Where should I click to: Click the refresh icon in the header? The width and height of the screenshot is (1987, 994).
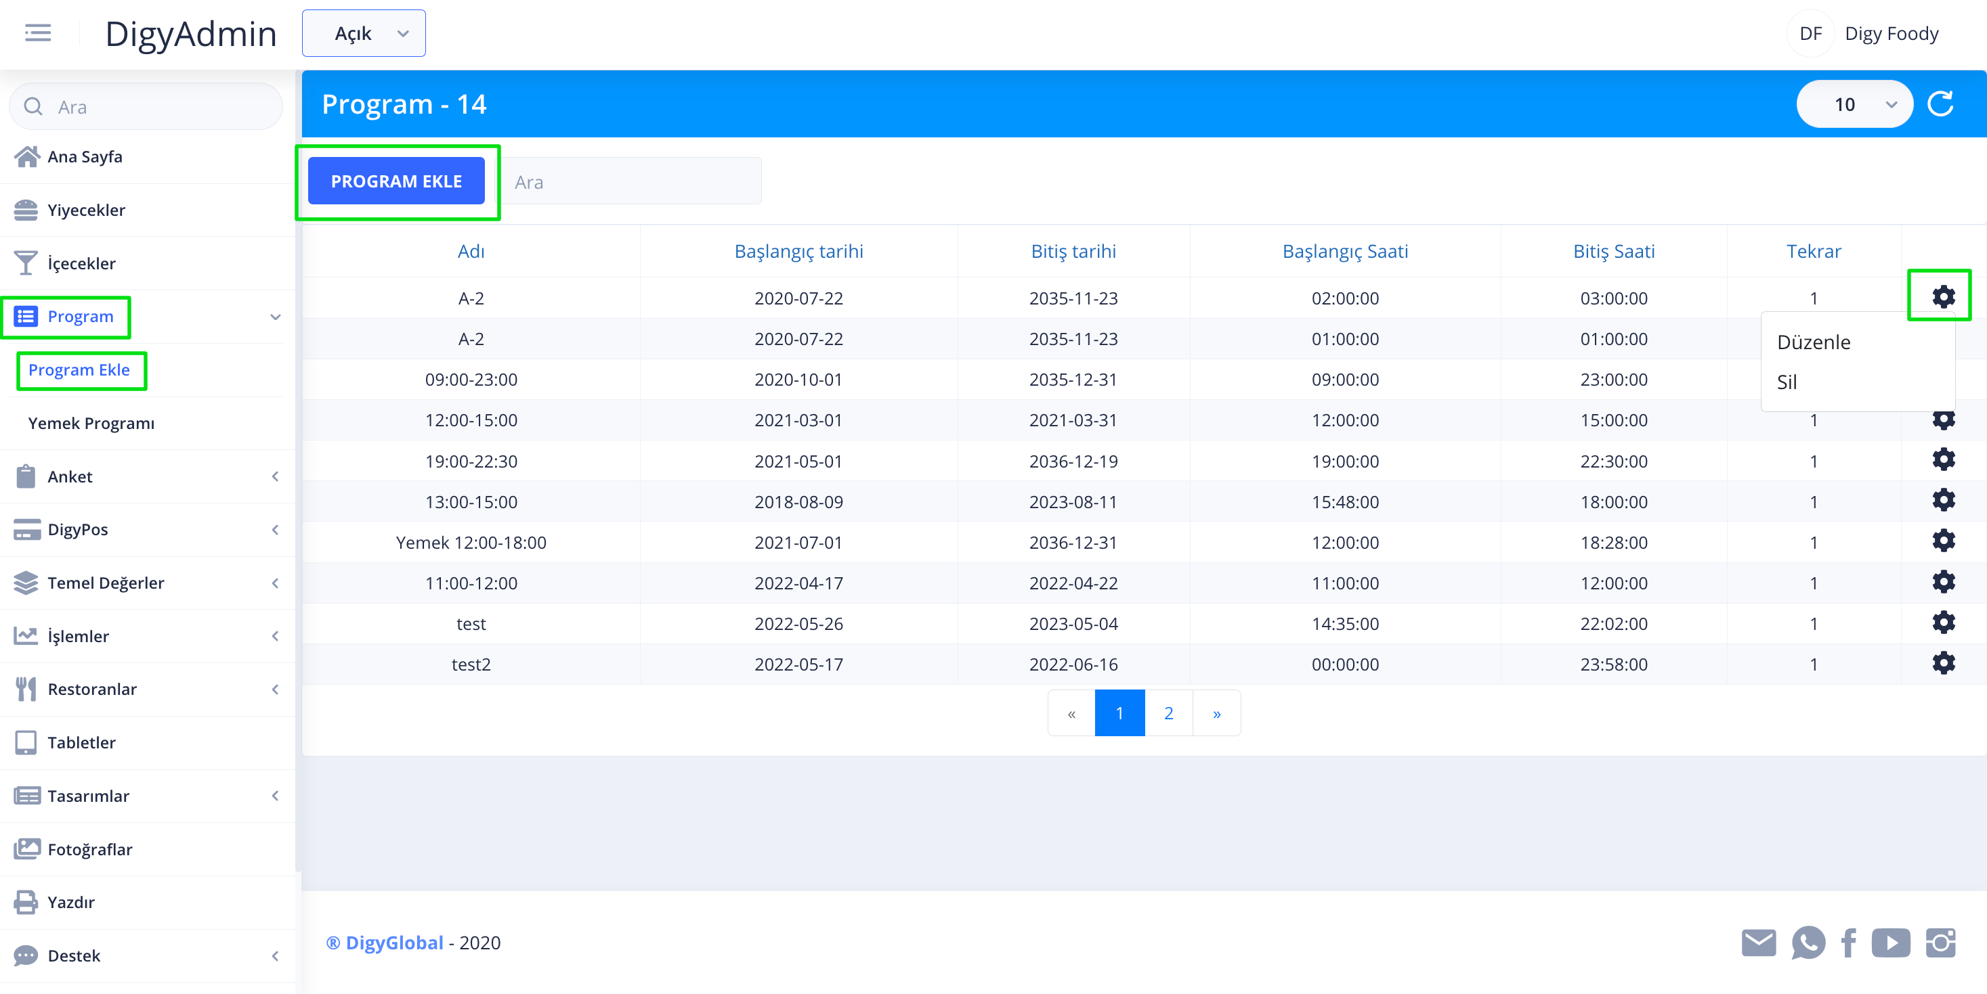tap(1940, 104)
